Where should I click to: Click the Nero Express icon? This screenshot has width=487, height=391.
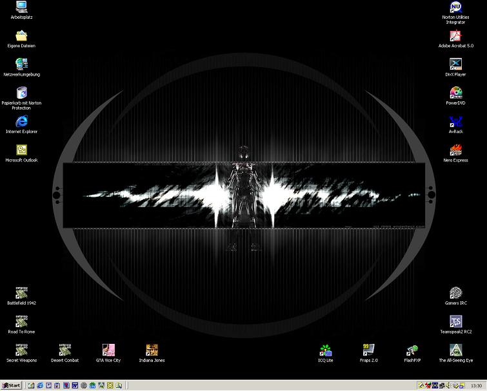(x=455, y=150)
